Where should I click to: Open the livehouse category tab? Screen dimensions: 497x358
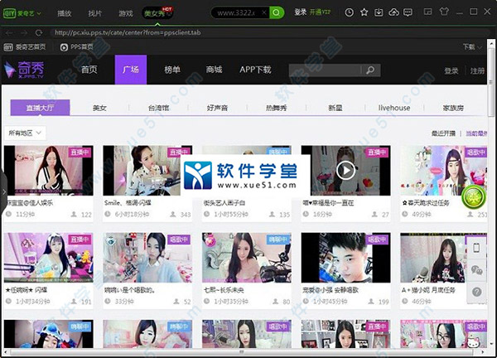click(394, 108)
